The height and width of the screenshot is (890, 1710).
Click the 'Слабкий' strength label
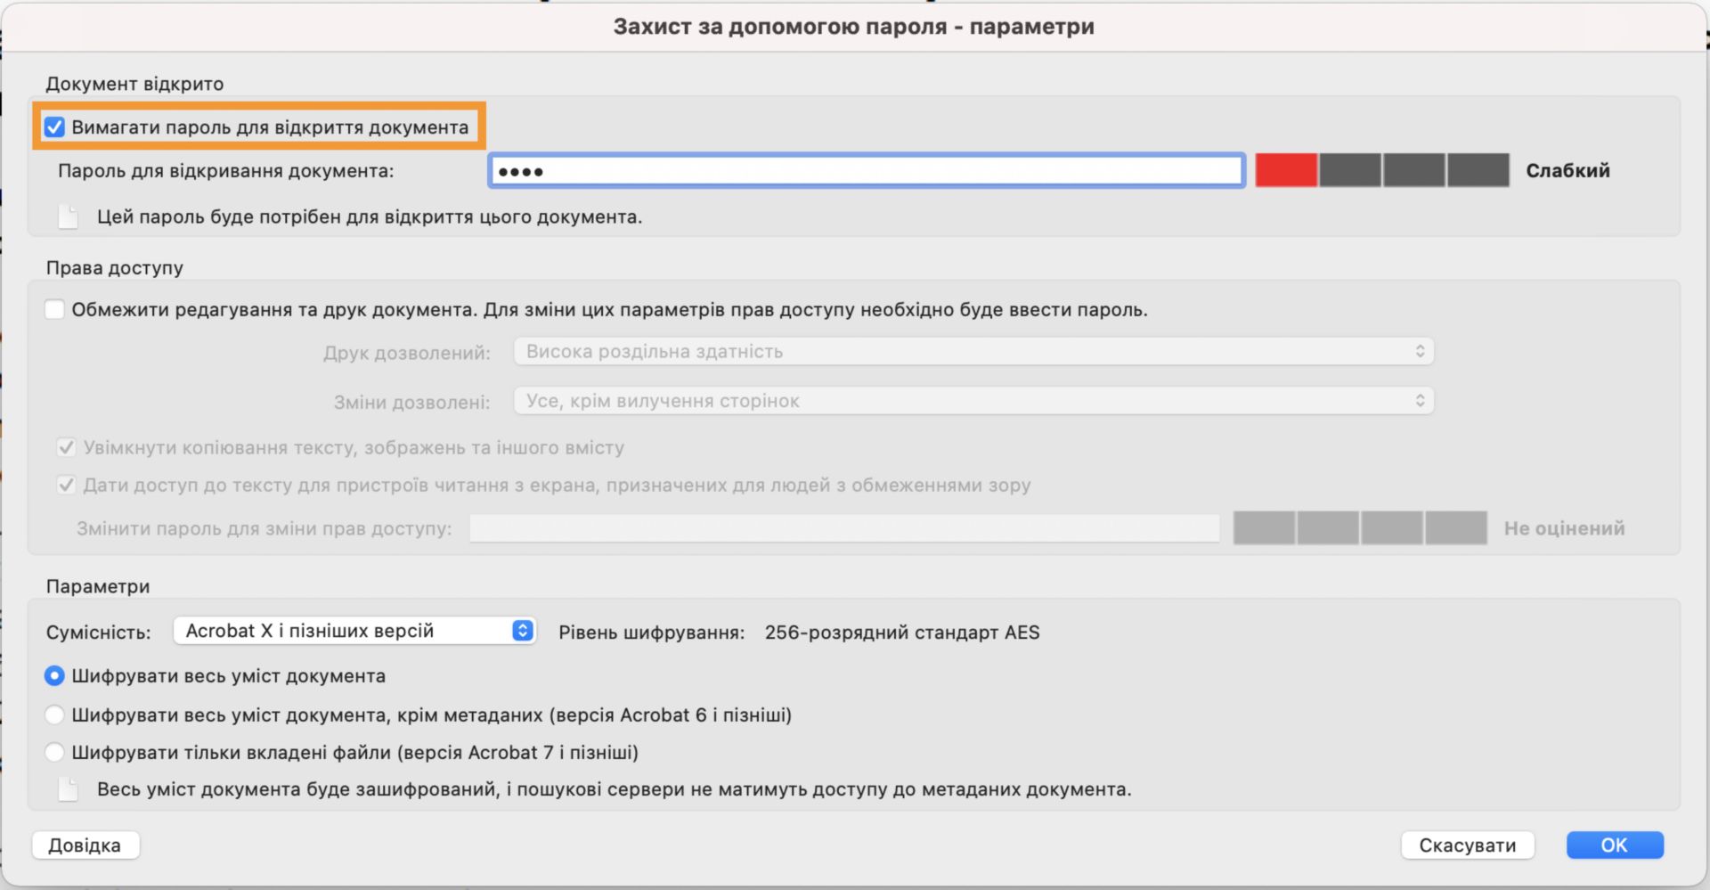coord(1567,171)
